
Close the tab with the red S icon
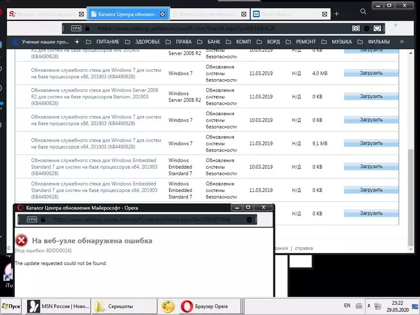pyautogui.click(x=82, y=14)
